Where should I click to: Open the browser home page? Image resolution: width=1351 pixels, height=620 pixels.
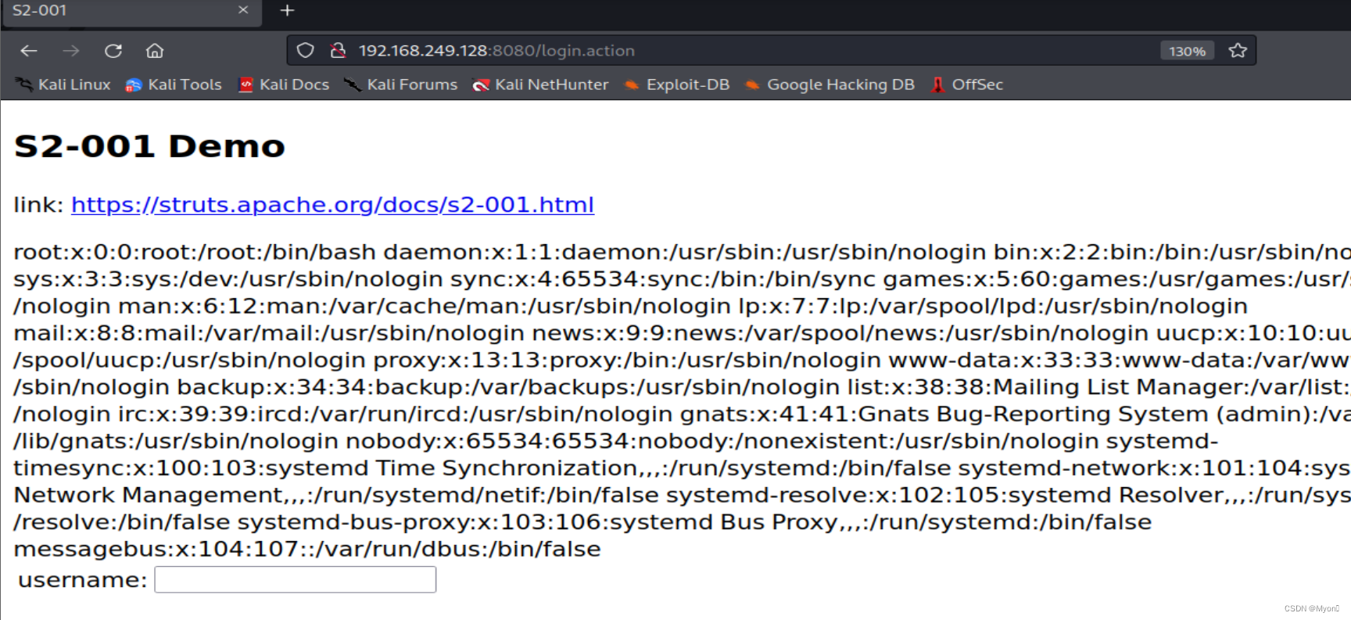155,51
